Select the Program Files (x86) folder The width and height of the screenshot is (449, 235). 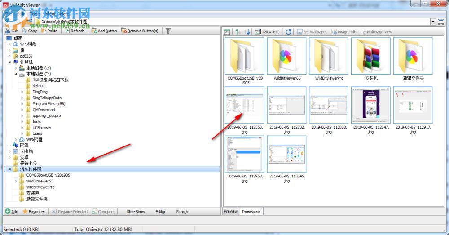pos(48,104)
